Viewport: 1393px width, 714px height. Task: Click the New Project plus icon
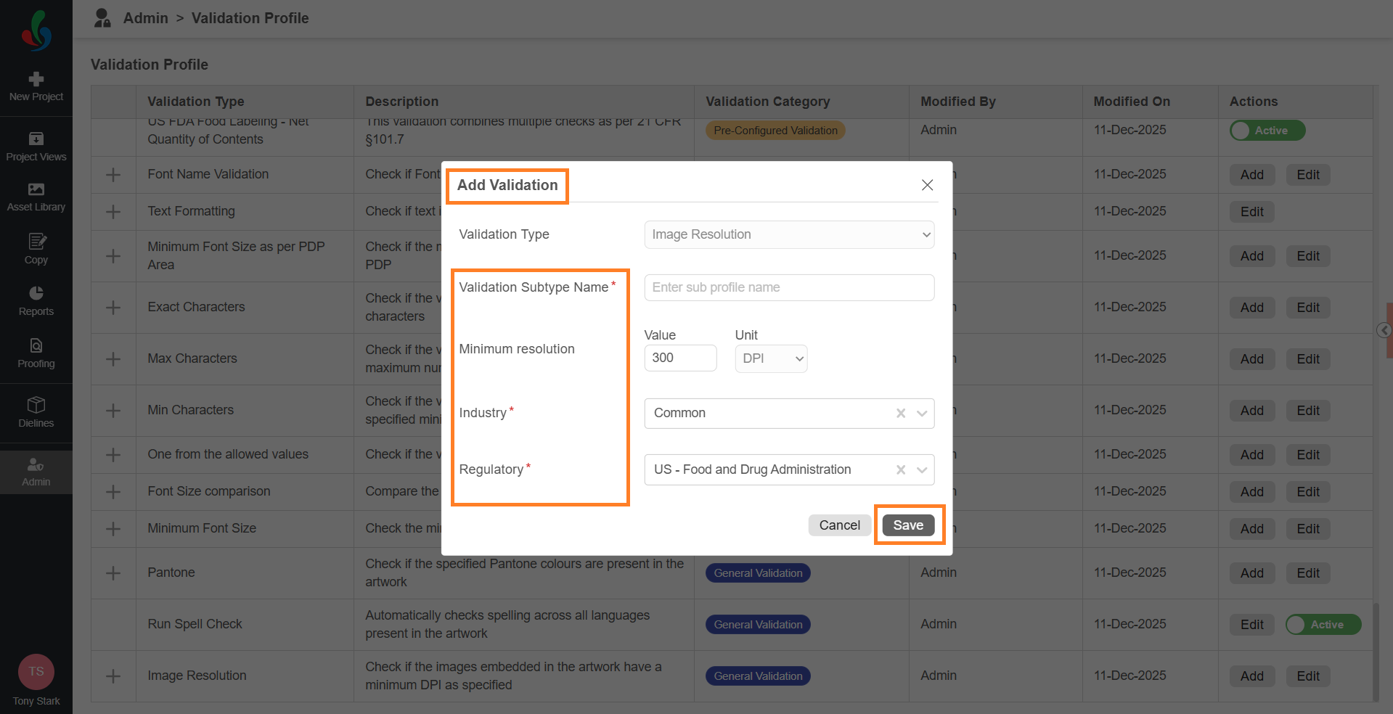tap(36, 79)
